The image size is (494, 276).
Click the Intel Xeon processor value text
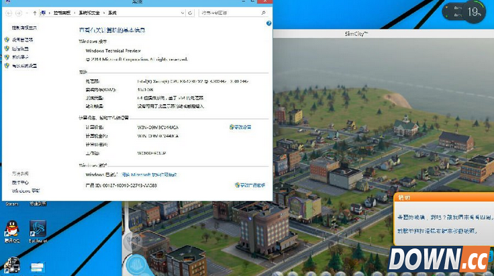193,81
